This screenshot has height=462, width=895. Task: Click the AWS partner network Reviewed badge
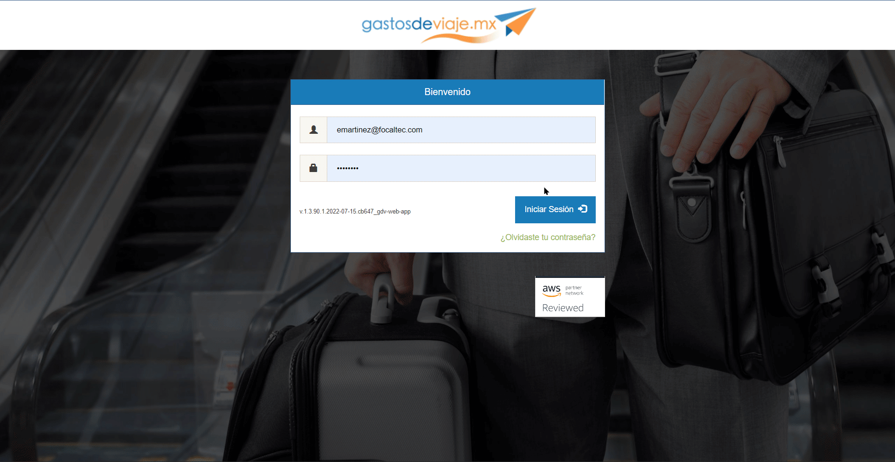[x=570, y=297]
